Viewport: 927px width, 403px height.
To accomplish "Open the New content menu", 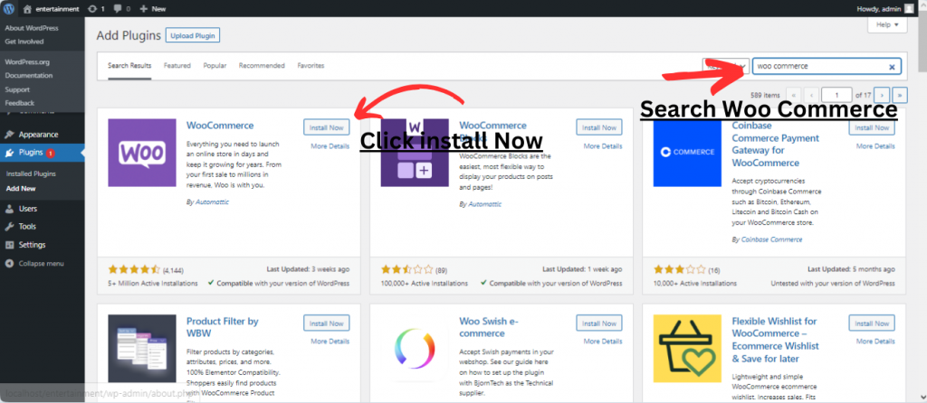I will pyautogui.click(x=152, y=9).
